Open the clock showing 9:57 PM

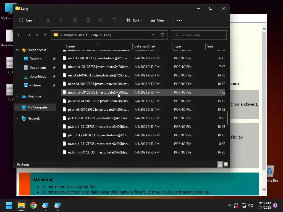click(x=264, y=205)
